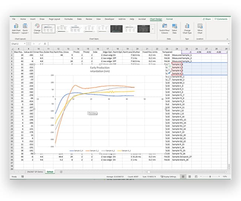Screen dimensions: 241x201
Task: Switch to Page Layout view
Action: pos(189,177)
